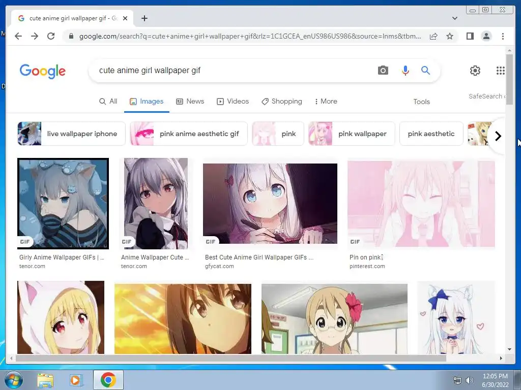Submit search with the magnifier icon
Image resolution: width=521 pixels, height=390 pixels.
click(x=426, y=70)
